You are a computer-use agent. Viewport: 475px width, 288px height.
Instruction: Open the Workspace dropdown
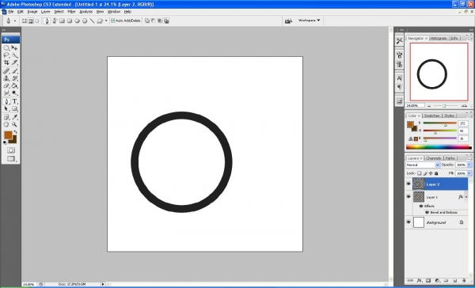pyautogui.click(x=309, y=21)
